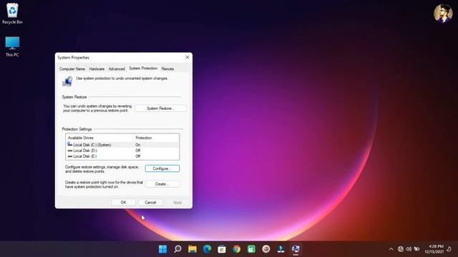Open the green app icon on the taskbar
The height and width of the screenshot is (257, 458).
point(251,249)
